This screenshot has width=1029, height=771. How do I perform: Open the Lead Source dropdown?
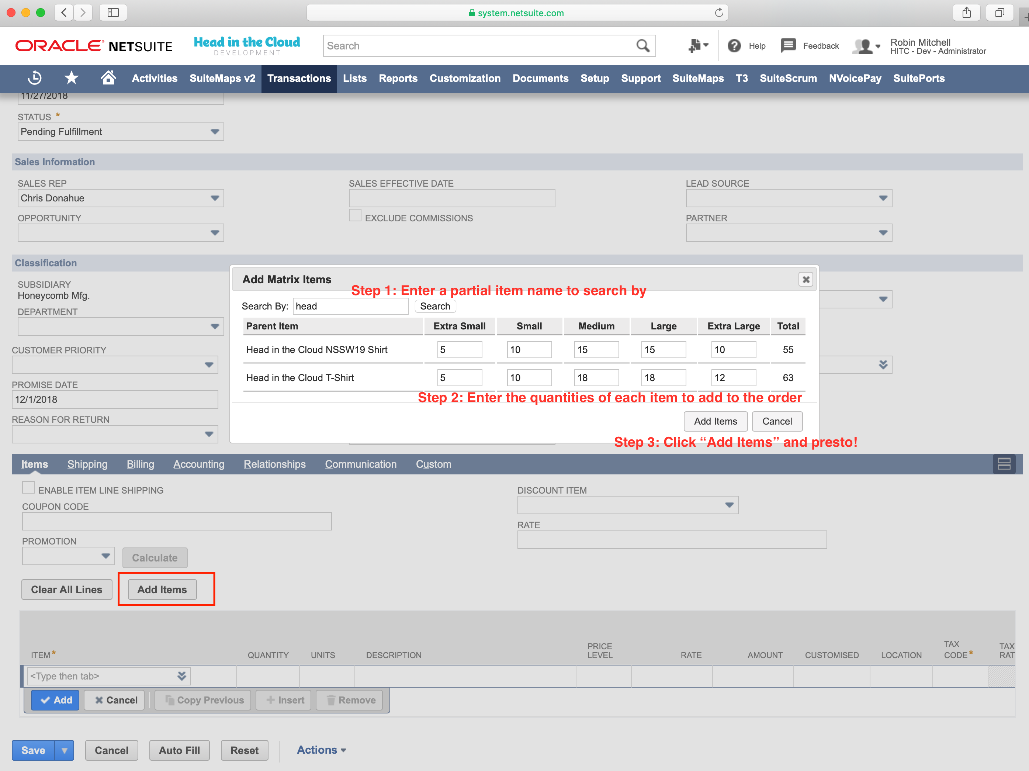(883, 198)
